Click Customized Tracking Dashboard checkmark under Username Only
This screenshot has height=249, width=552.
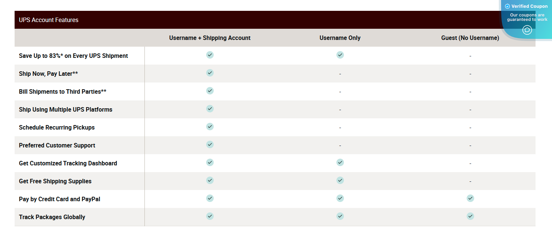coord(340,162)
